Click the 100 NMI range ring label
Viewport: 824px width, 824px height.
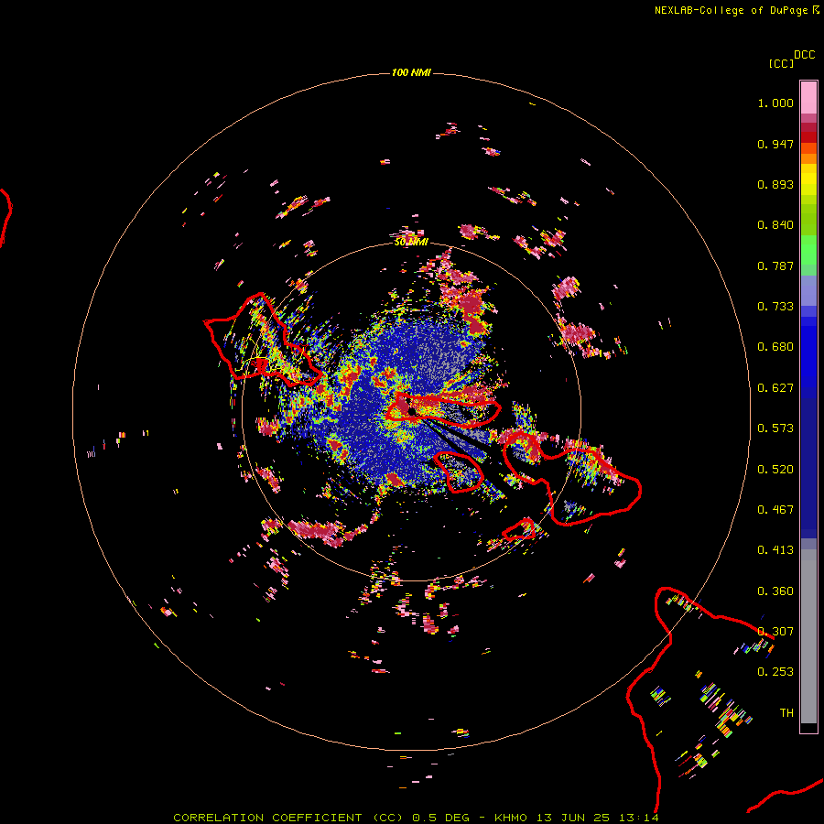[x=411, y=72]
